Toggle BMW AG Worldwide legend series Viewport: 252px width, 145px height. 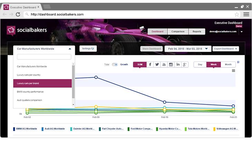click(25, 129)
